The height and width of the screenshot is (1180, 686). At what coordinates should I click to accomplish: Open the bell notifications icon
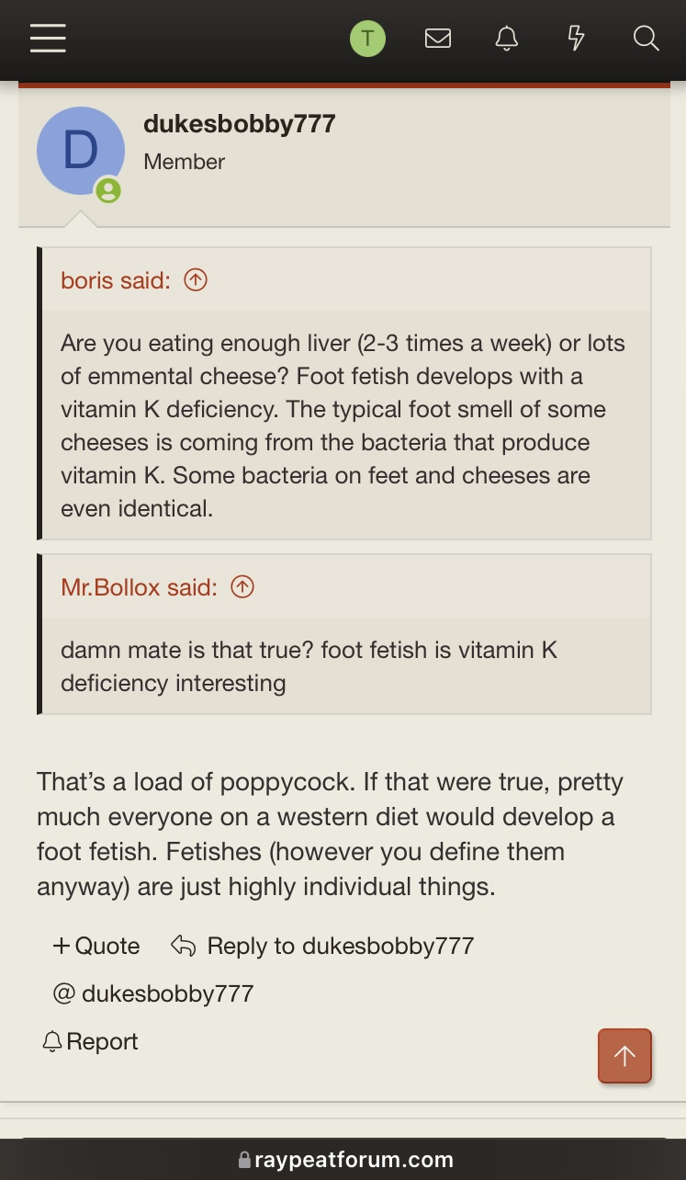[x=507, y=39]
